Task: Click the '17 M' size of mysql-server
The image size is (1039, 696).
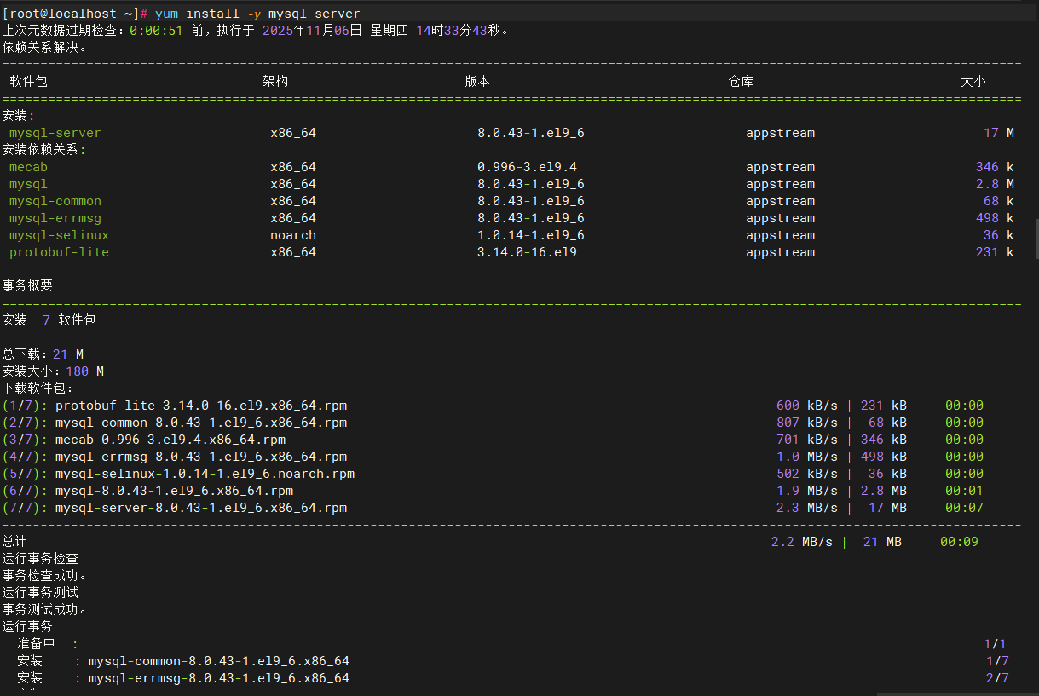Action: click(x=998, y=133)
